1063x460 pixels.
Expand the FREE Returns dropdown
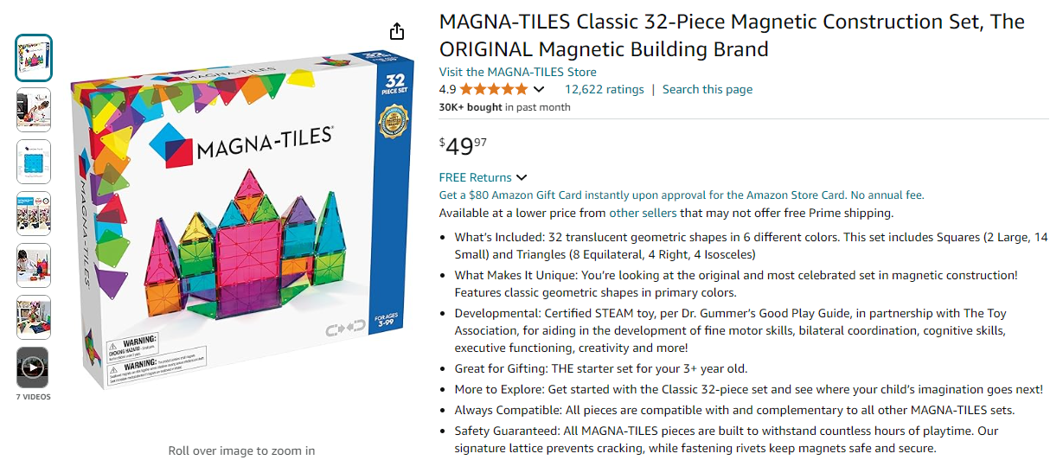coord(521,178)
